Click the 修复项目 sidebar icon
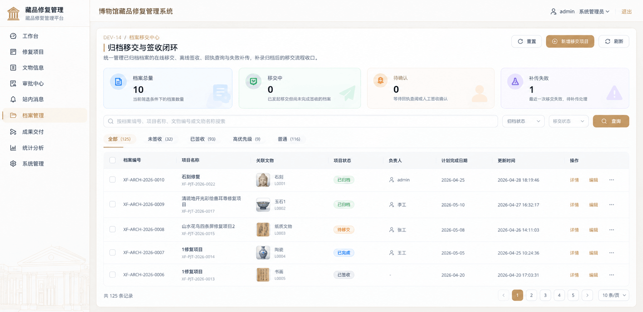Viewport: 643px width, 312px height. coord(13,52)
